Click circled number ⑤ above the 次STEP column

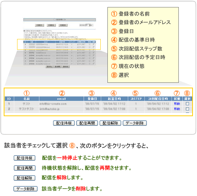pos(135,93)
